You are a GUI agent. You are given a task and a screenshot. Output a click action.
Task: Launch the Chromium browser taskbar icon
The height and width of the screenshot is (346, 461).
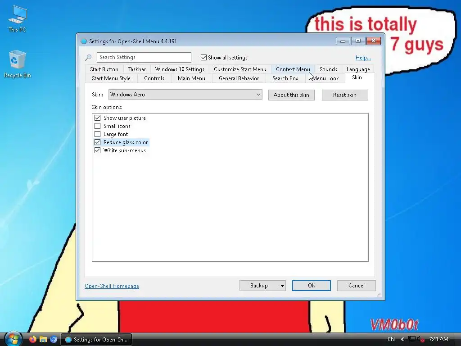[x=54, y=339]
